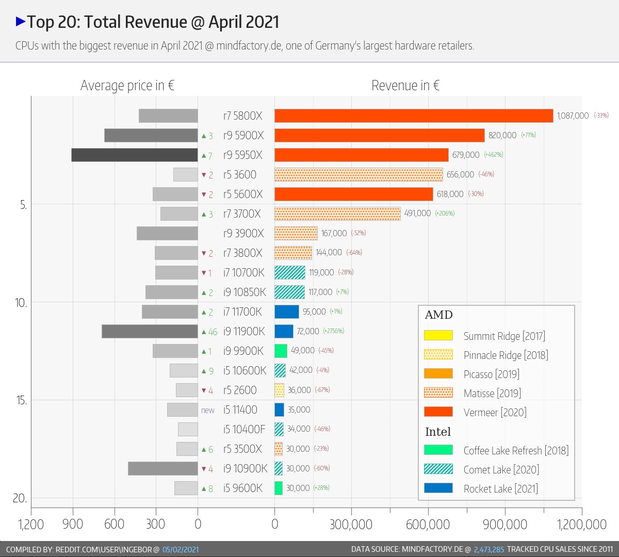Click the green up arrow beside i7 11700K
Screen dimensions: 619x557
pos(204,313)
